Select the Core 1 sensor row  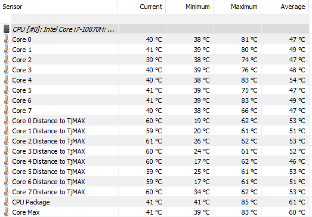(x=156, y=50)
